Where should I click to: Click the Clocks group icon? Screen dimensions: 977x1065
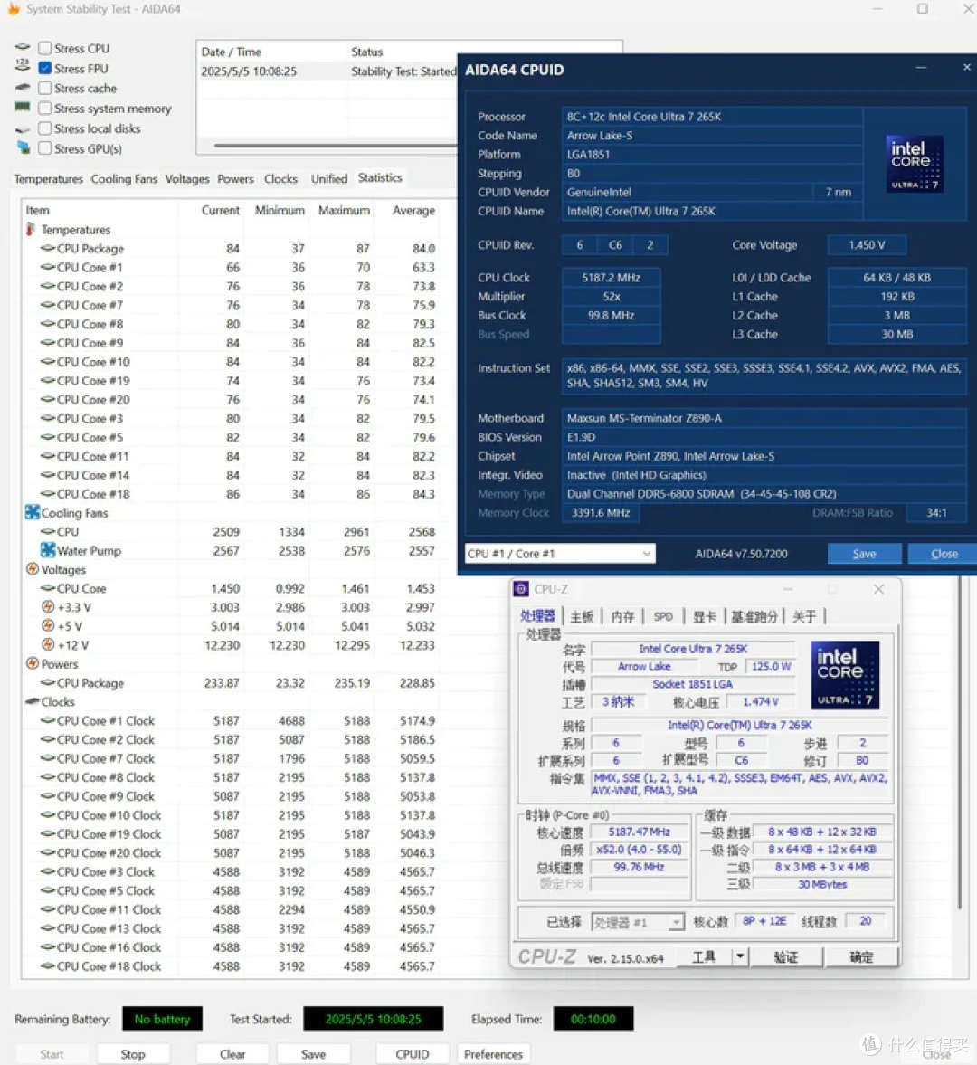point(32,701)
